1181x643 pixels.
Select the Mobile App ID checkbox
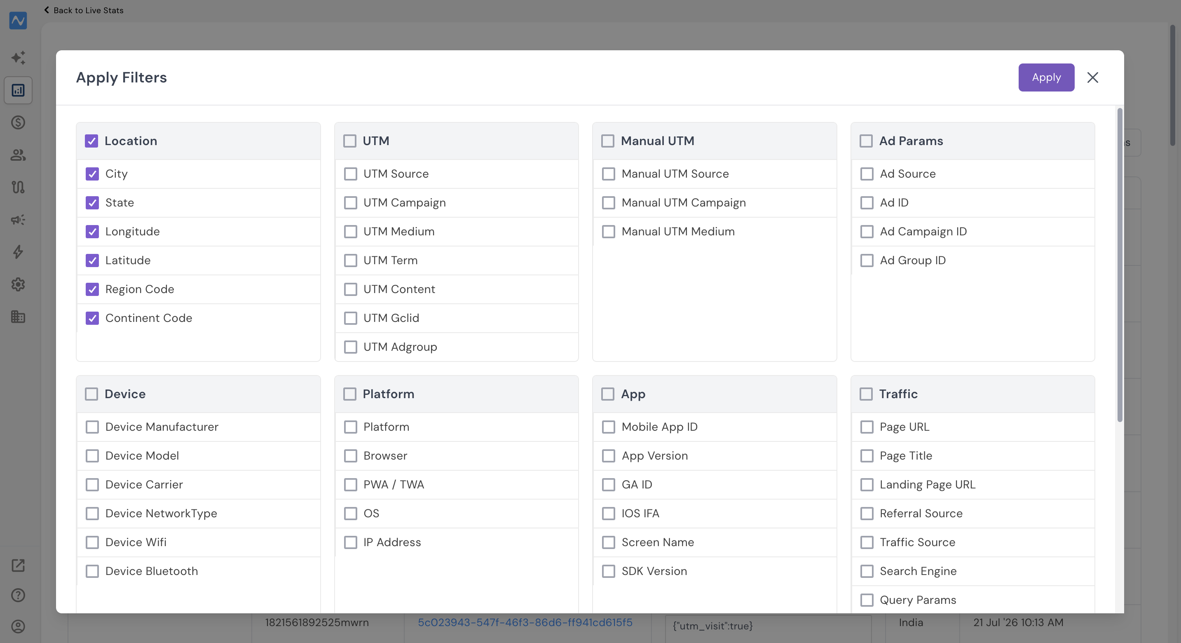[x=609, y=427]
